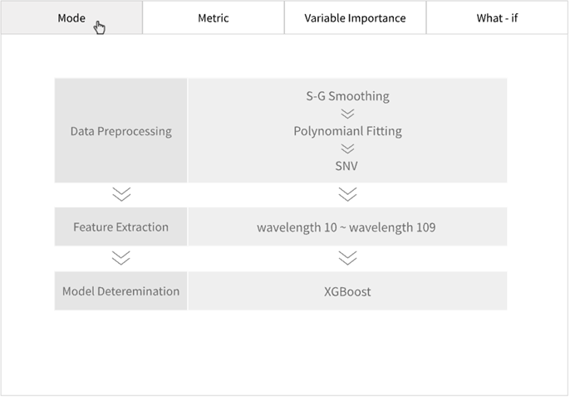The image size is (570, 399).
Task: Click double chevron below Data Preprocessing cell
Action: coord(121,194)
